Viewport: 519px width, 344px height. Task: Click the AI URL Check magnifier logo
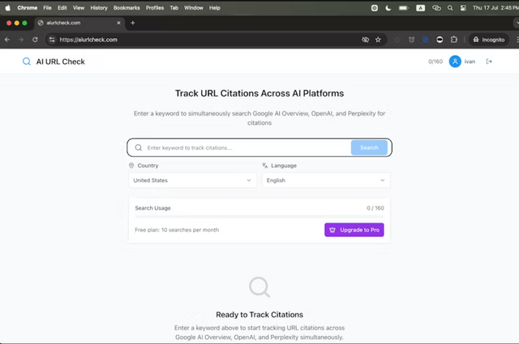point(27,62)
